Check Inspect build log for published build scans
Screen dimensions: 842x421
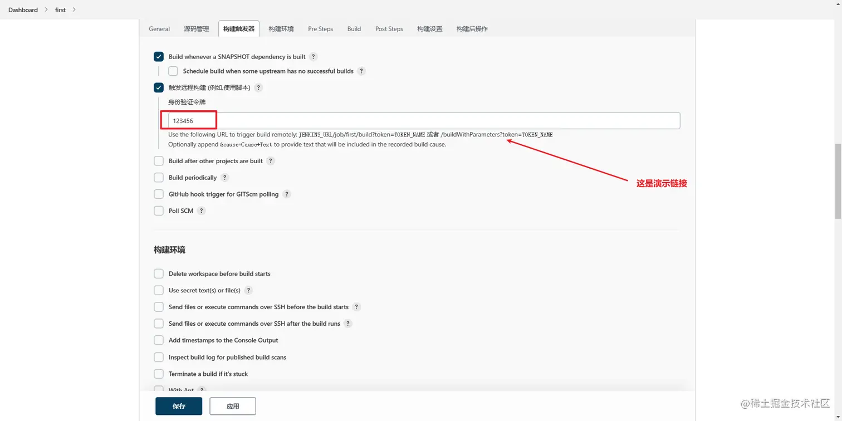pyautogui.click(x=159, y=357)
